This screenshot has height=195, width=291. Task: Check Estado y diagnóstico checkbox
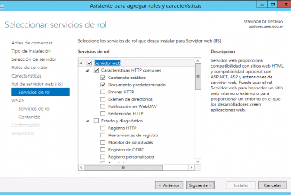(x=96, y=121)
